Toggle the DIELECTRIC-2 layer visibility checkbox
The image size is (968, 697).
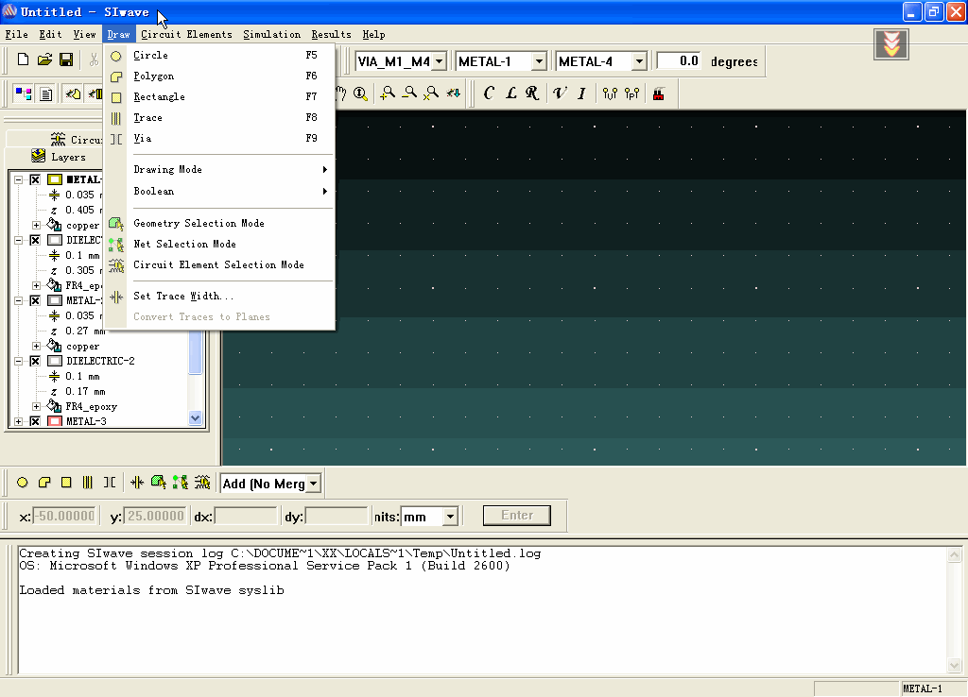pos(35,361)
